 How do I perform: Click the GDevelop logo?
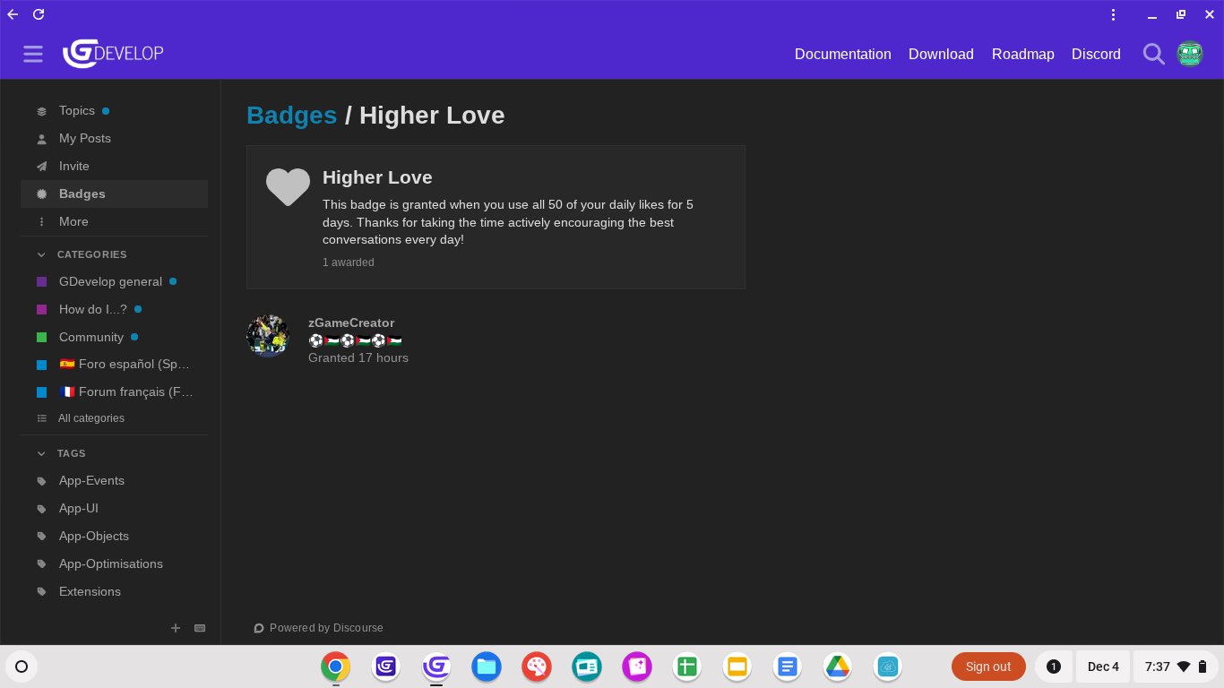tap(113, 54)
